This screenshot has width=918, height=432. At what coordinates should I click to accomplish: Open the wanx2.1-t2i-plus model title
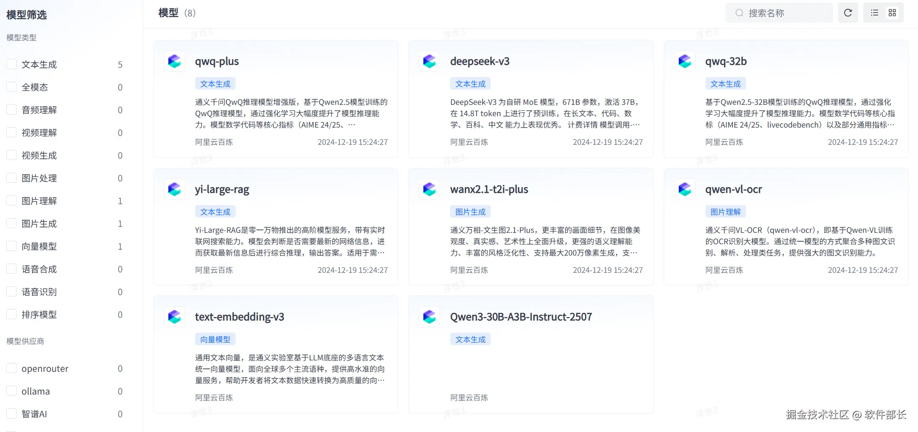[x=489, y=189]
